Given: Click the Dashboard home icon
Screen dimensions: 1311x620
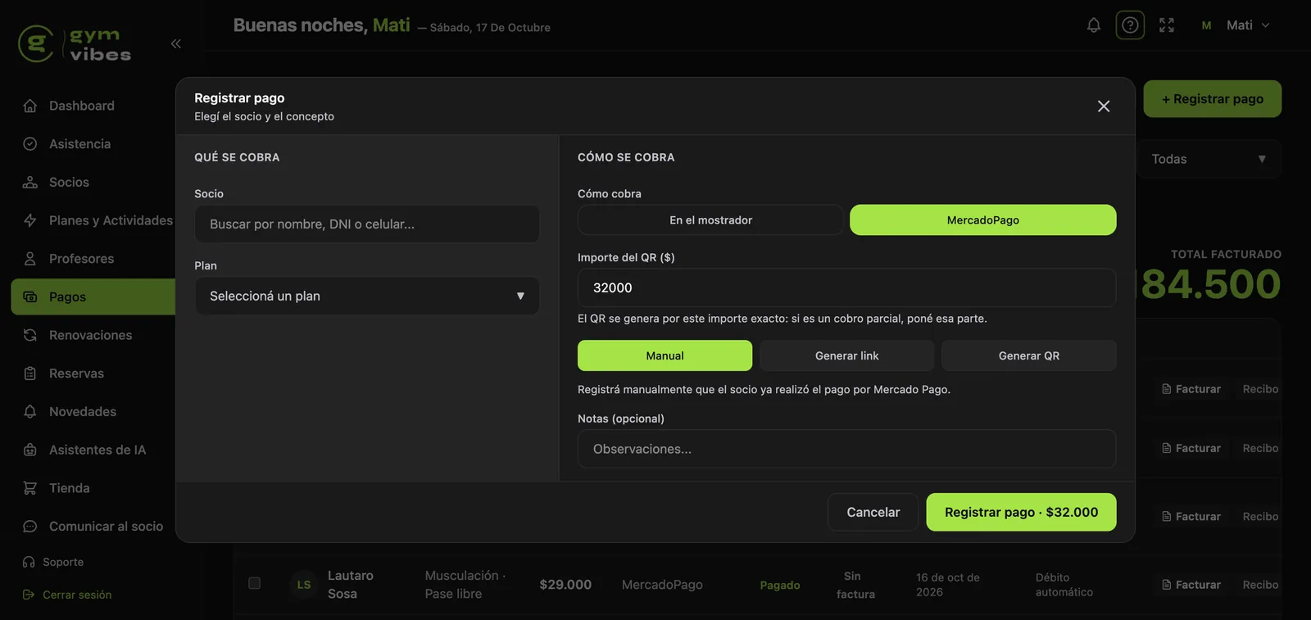Looking at the screenshot, I should tap(30, 106).
